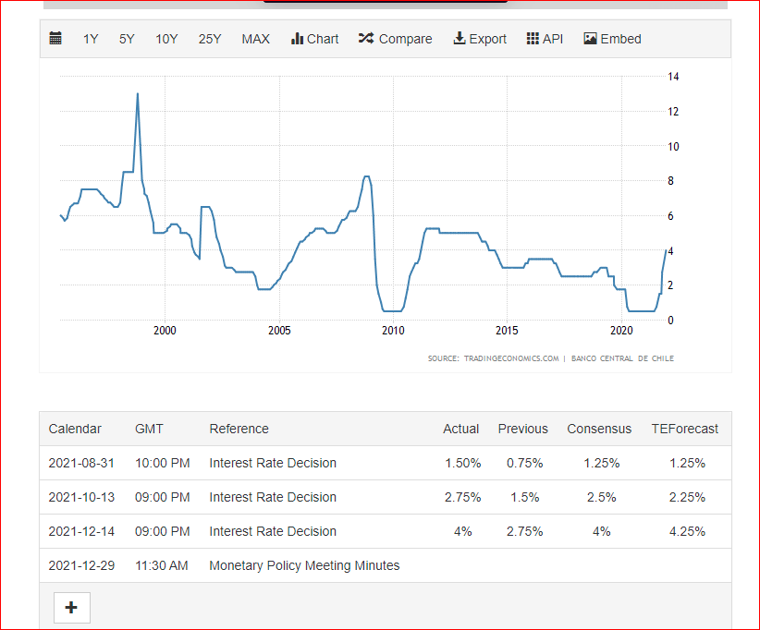This screenshot has width=760, height=630.
Task: Click the chart peak near 1998
Action: tap(138, 94)
